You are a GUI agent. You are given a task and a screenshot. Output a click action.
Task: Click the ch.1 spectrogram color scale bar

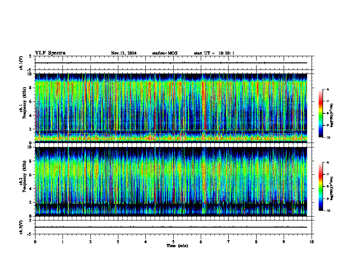(320, 113)
